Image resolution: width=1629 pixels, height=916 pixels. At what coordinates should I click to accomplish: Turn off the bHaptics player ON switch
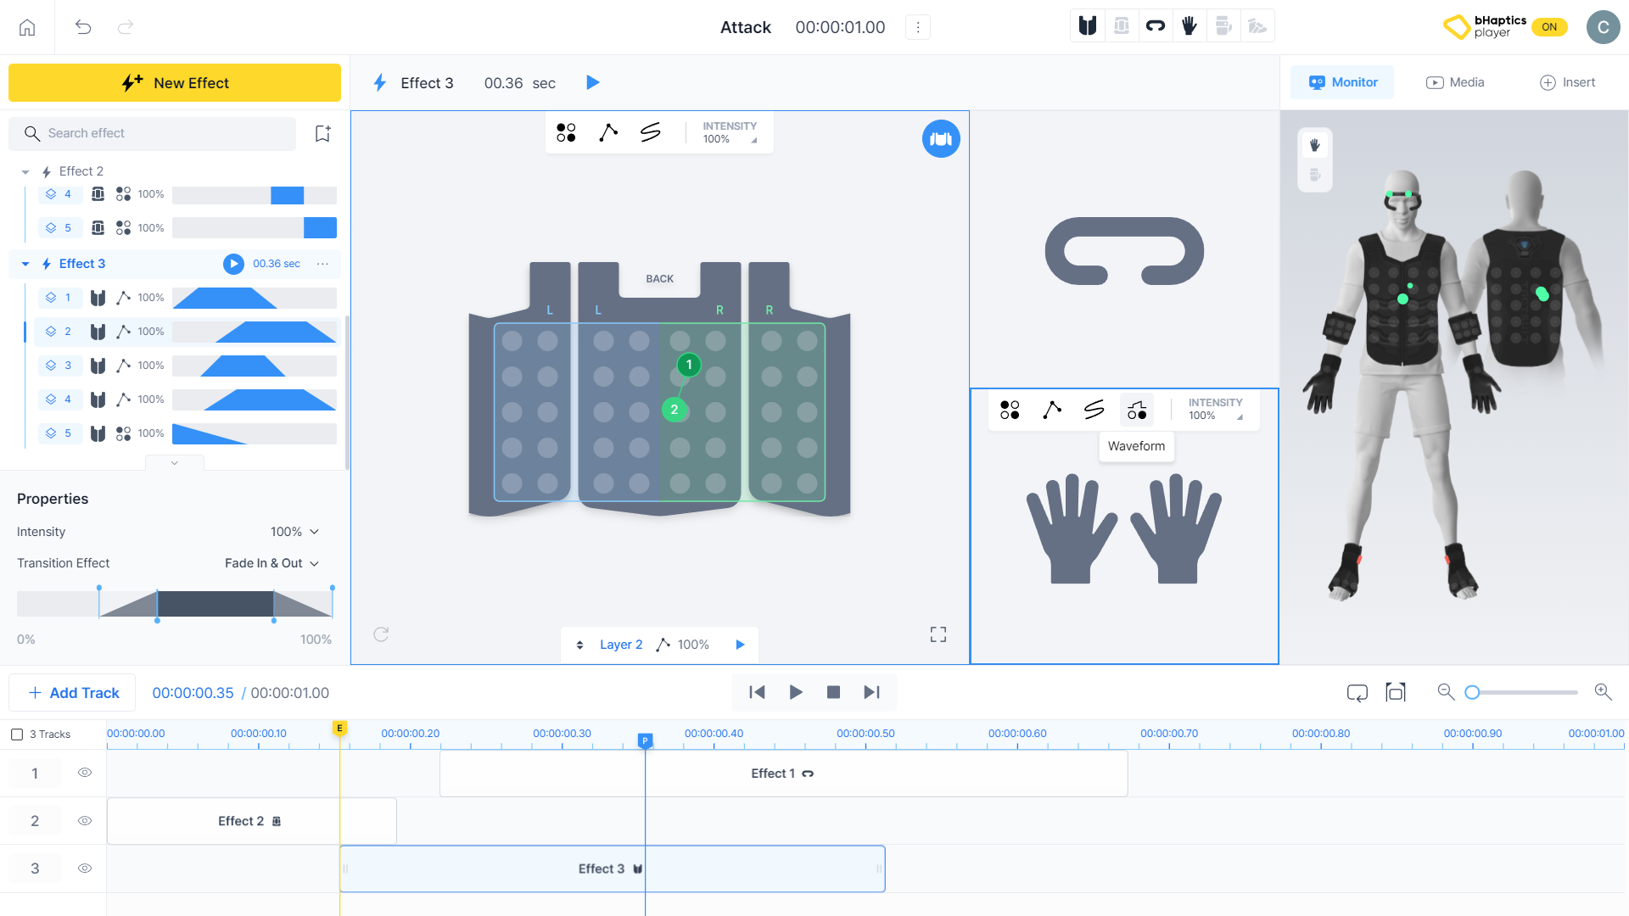click(x=1549, y=27)
